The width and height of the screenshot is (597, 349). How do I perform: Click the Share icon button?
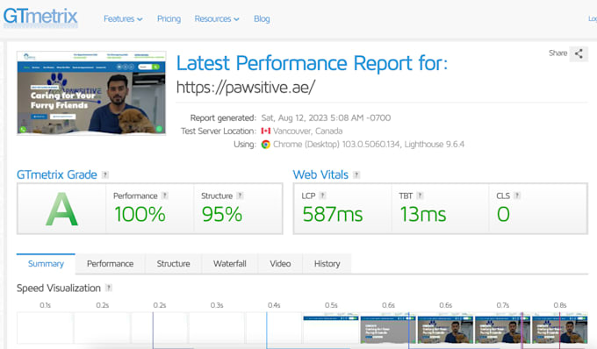579,53
